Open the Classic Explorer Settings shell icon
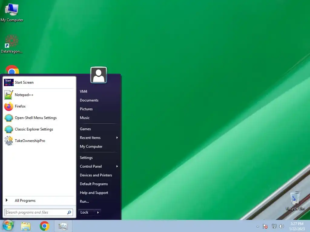The image size is (310, 232). [x=9, y=129]
